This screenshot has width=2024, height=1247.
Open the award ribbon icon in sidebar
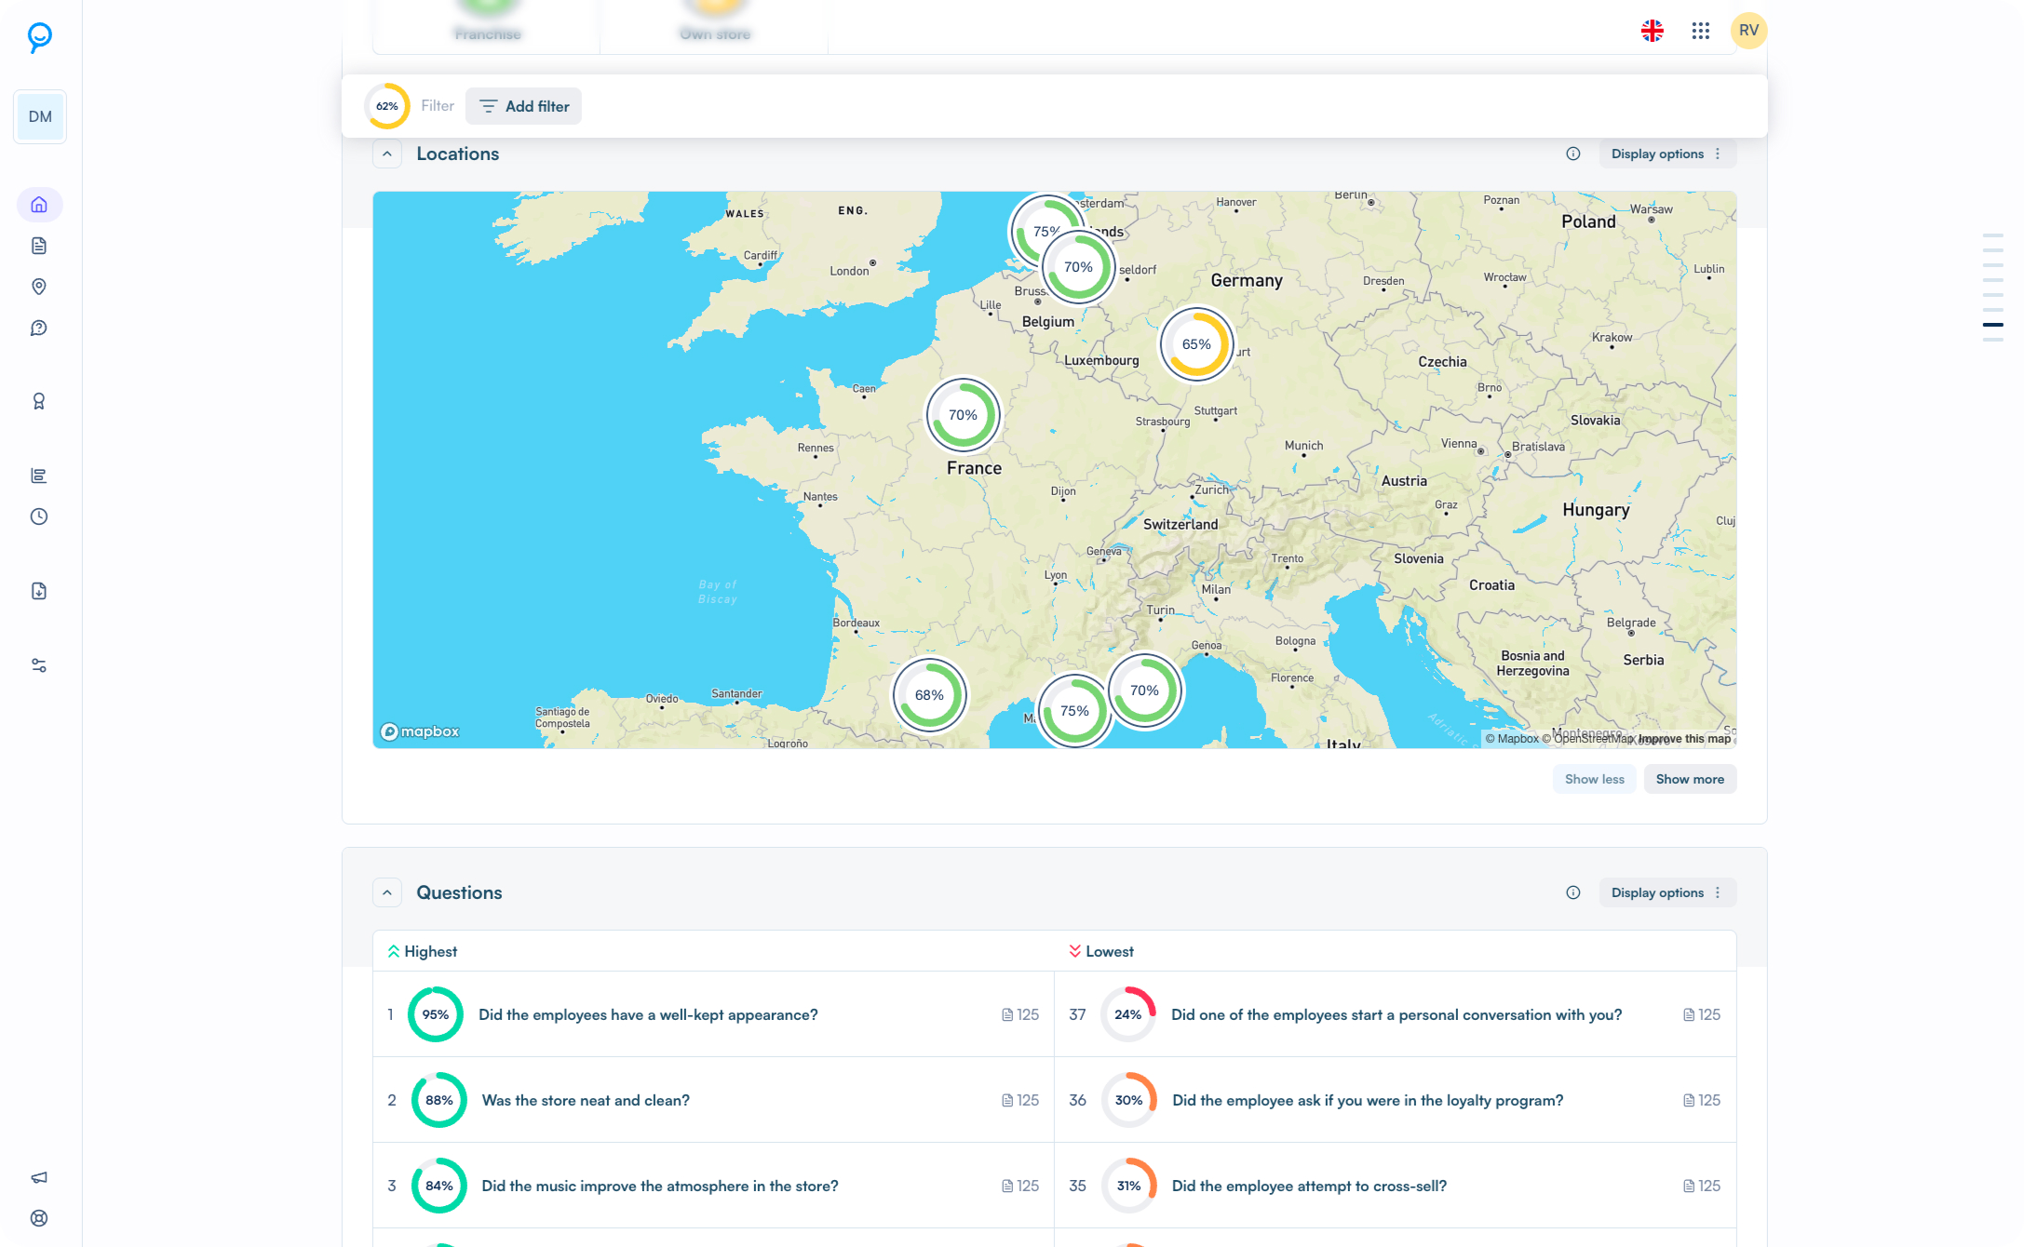tap(39, 401)
